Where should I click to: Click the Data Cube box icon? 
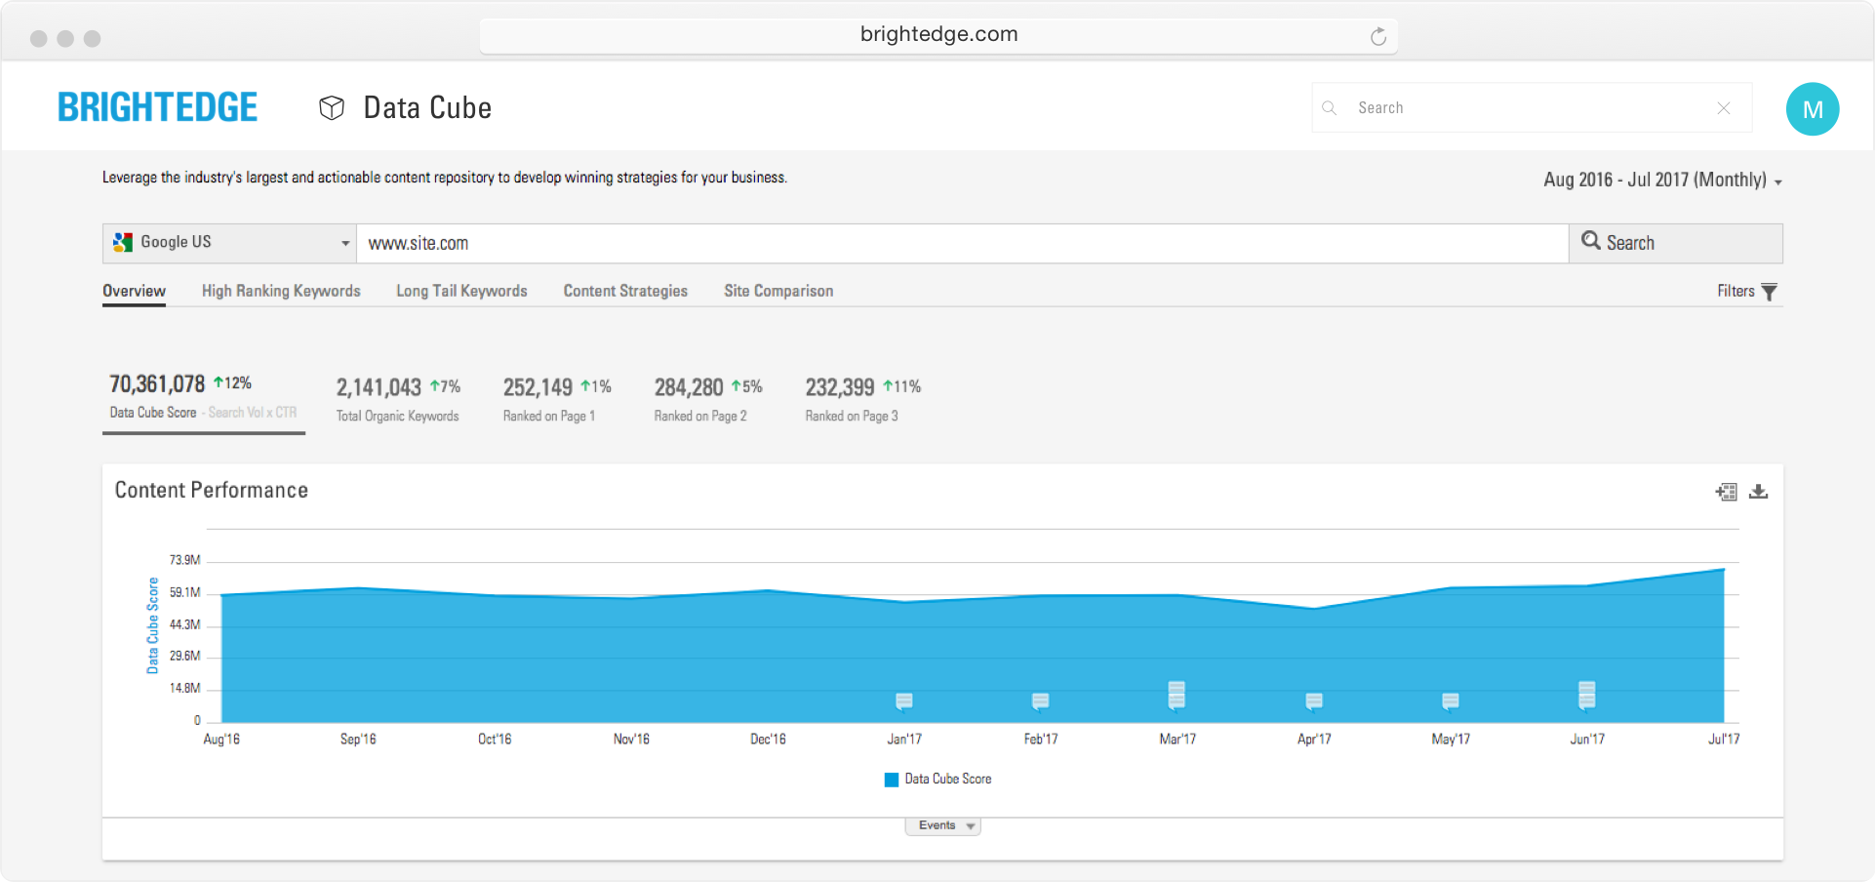pyautogui.click(x=332, y=107)
